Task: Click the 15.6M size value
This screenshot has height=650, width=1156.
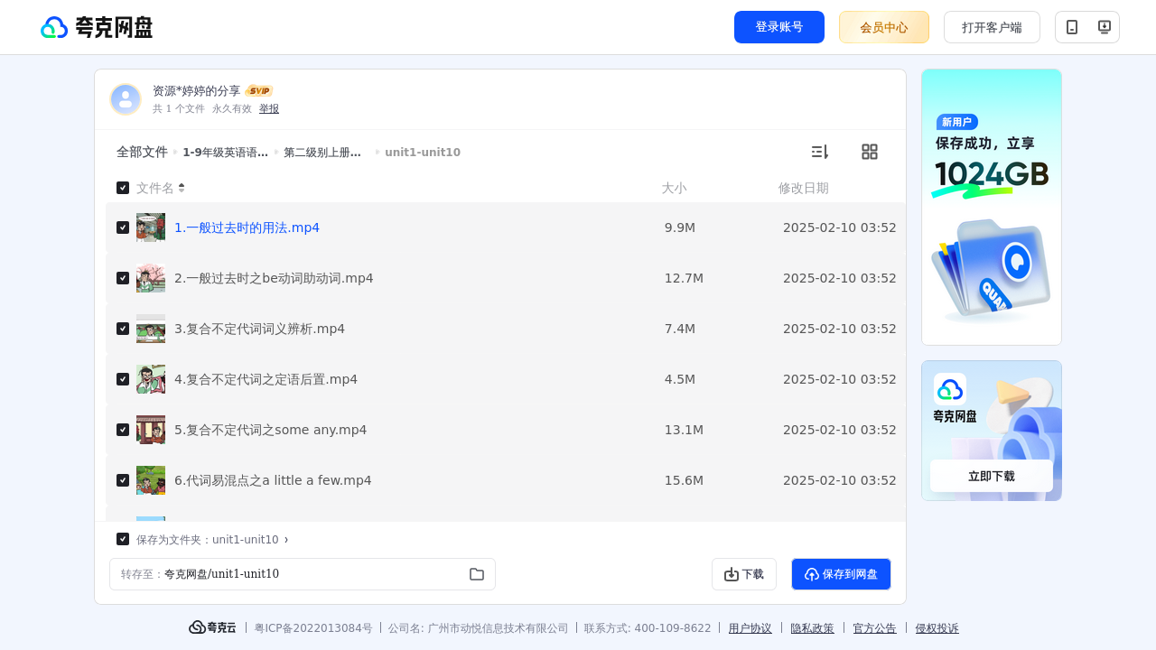Action: (684, 480)
